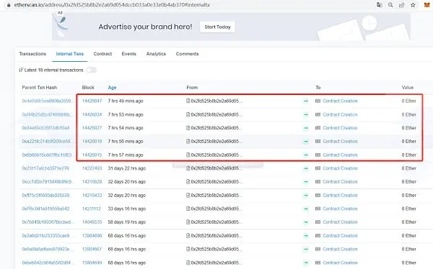The width and height of the screenshot is (433, 269).
Task: Click From contract icon in 7 hrs 53 mins row
Action: (188, 114)
